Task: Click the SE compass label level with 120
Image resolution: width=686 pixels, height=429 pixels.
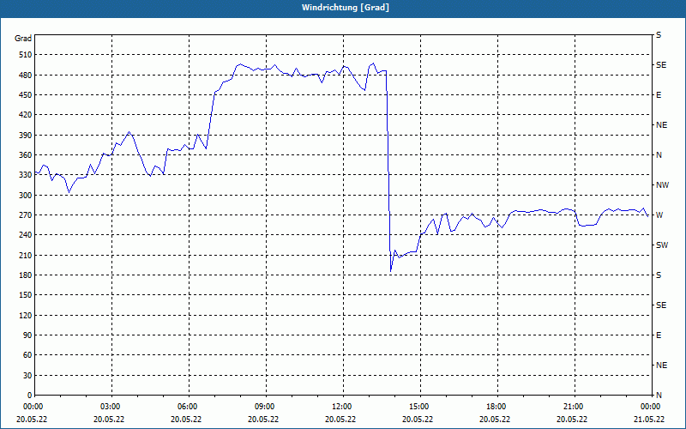Action: pos(661,305)
